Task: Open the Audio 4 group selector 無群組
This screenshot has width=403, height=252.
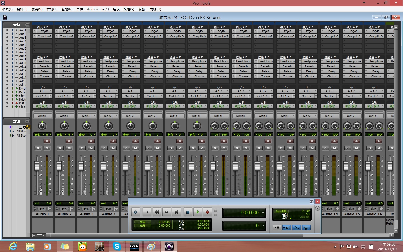Action: pyautogui.click(x=109, y=116)
